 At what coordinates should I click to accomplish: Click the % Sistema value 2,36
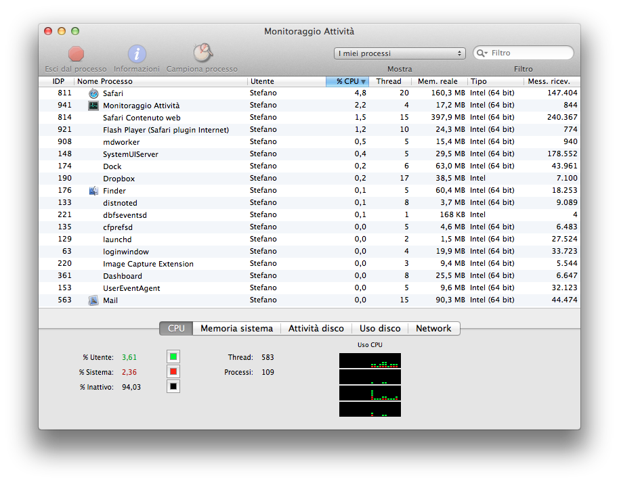(x=129, y=372)
